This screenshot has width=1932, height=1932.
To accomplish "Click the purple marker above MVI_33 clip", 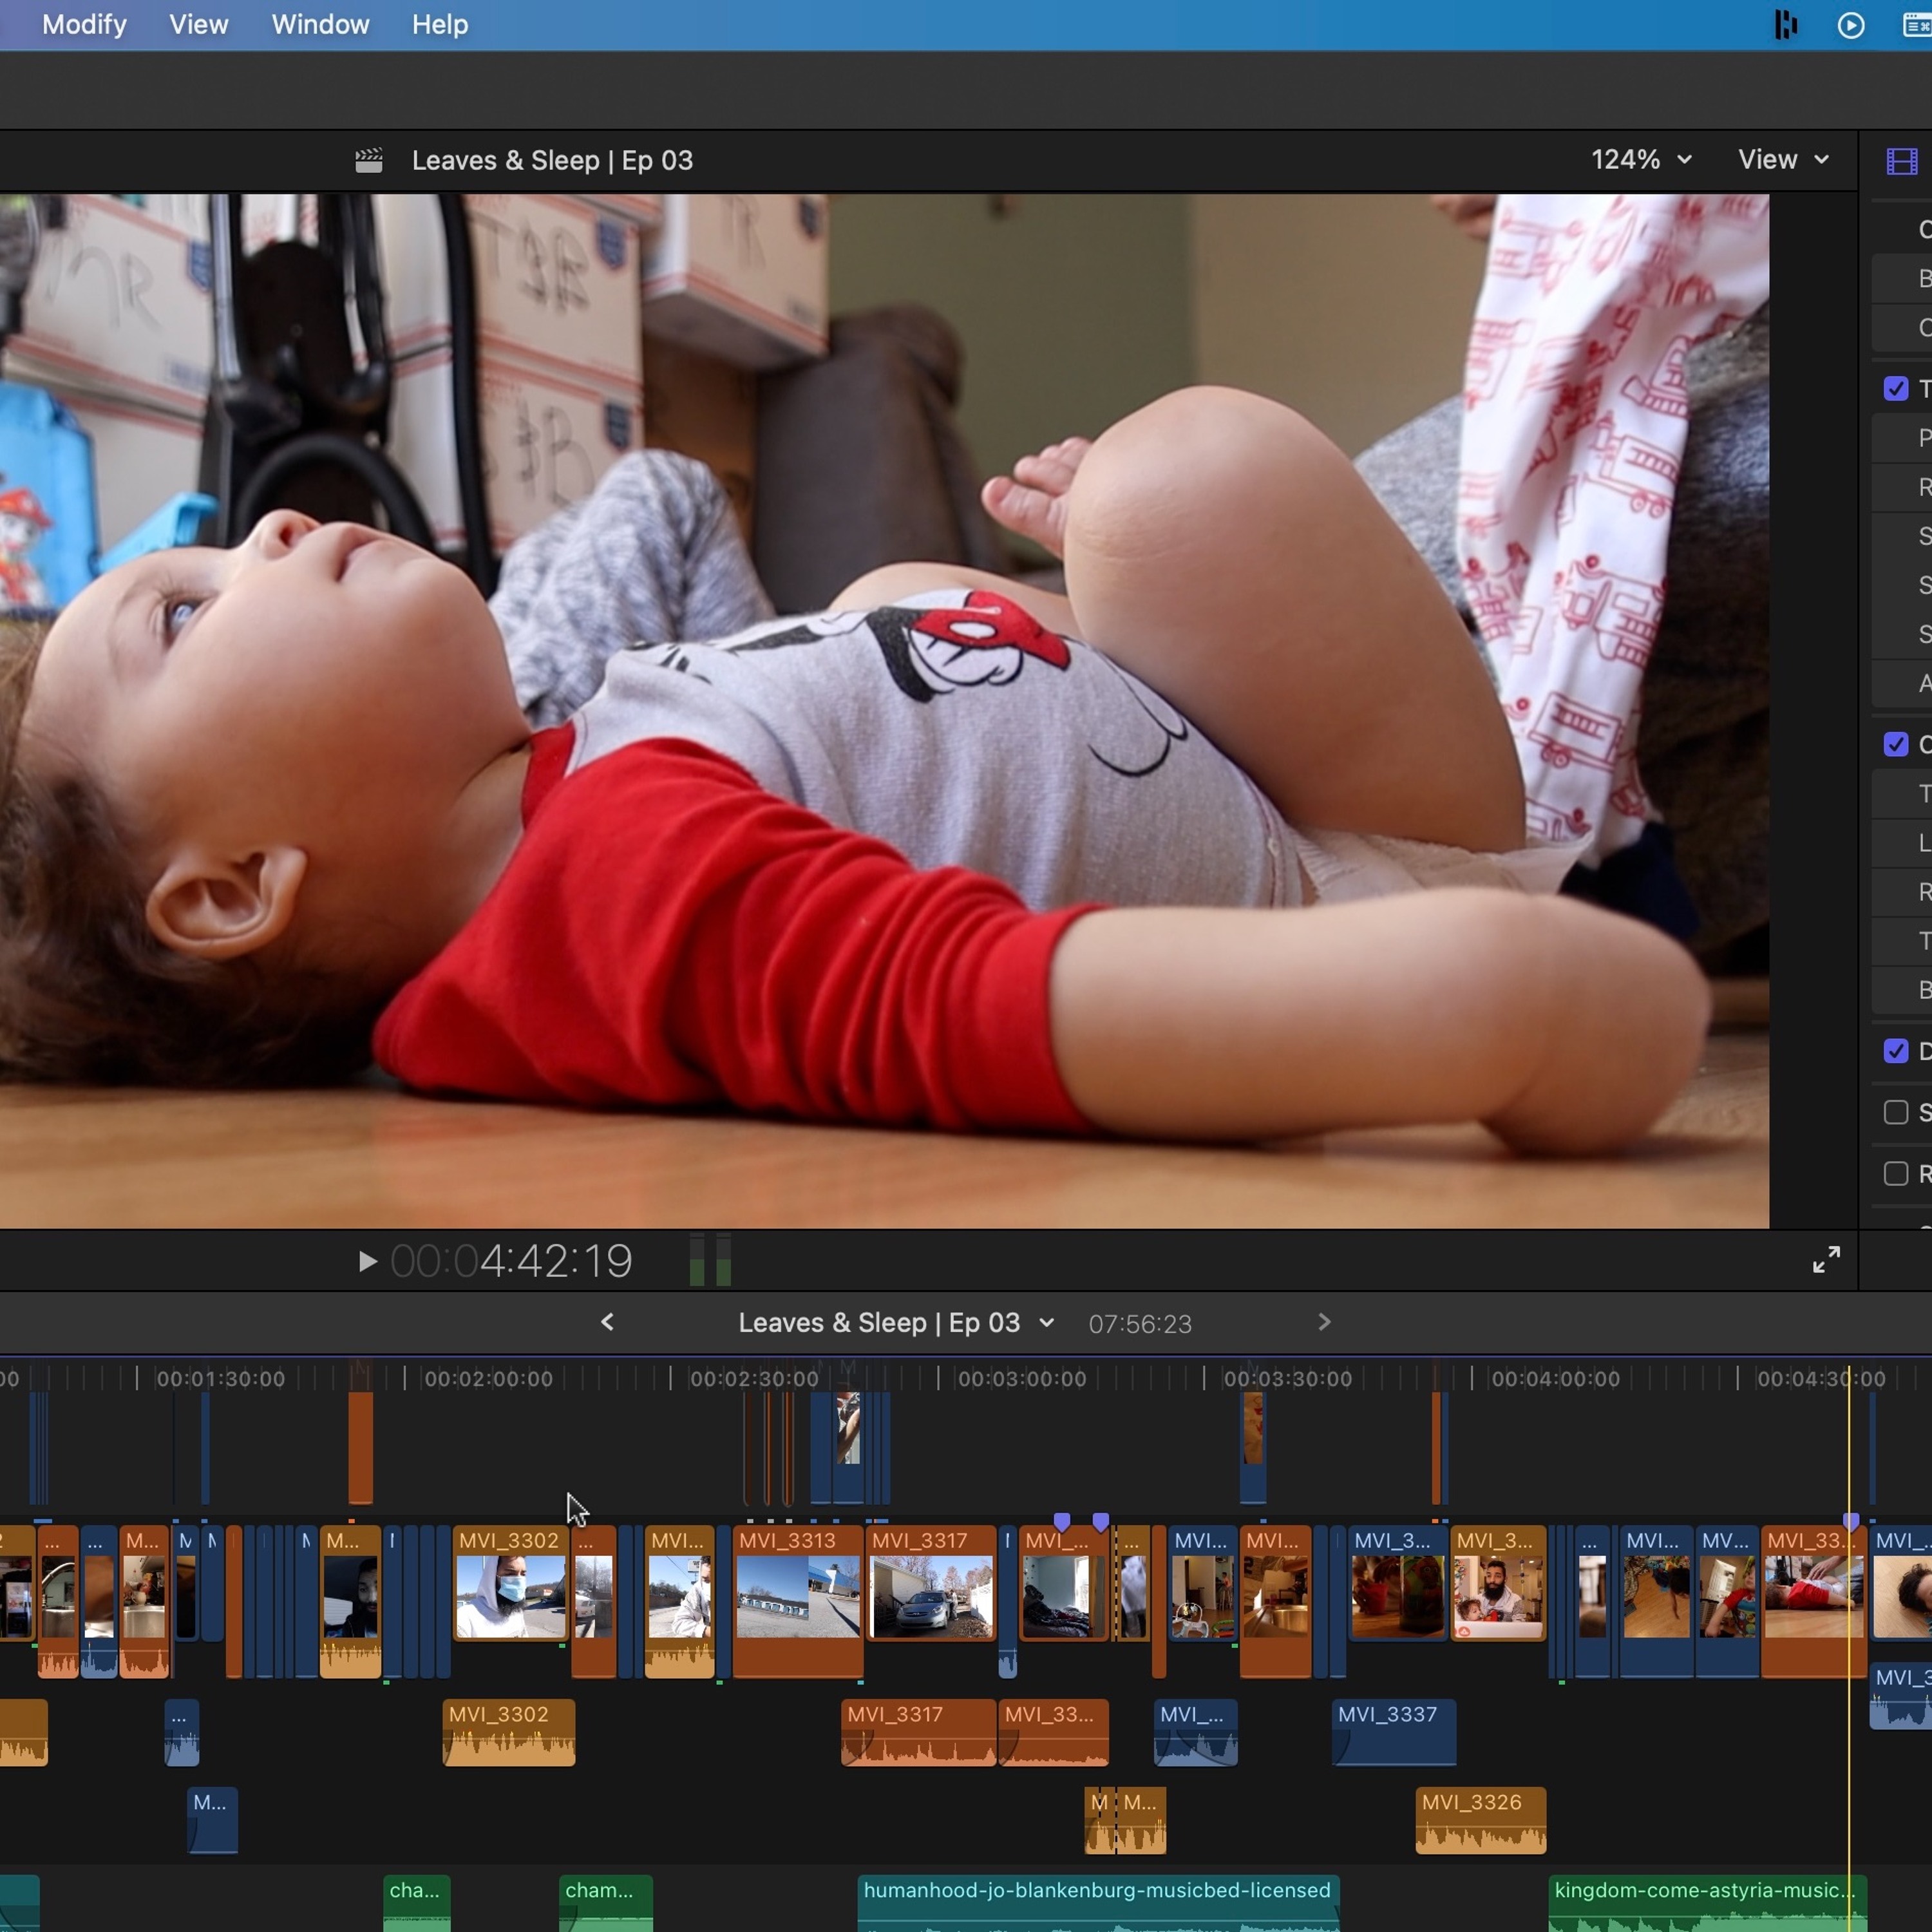I will [1851, 1521].
